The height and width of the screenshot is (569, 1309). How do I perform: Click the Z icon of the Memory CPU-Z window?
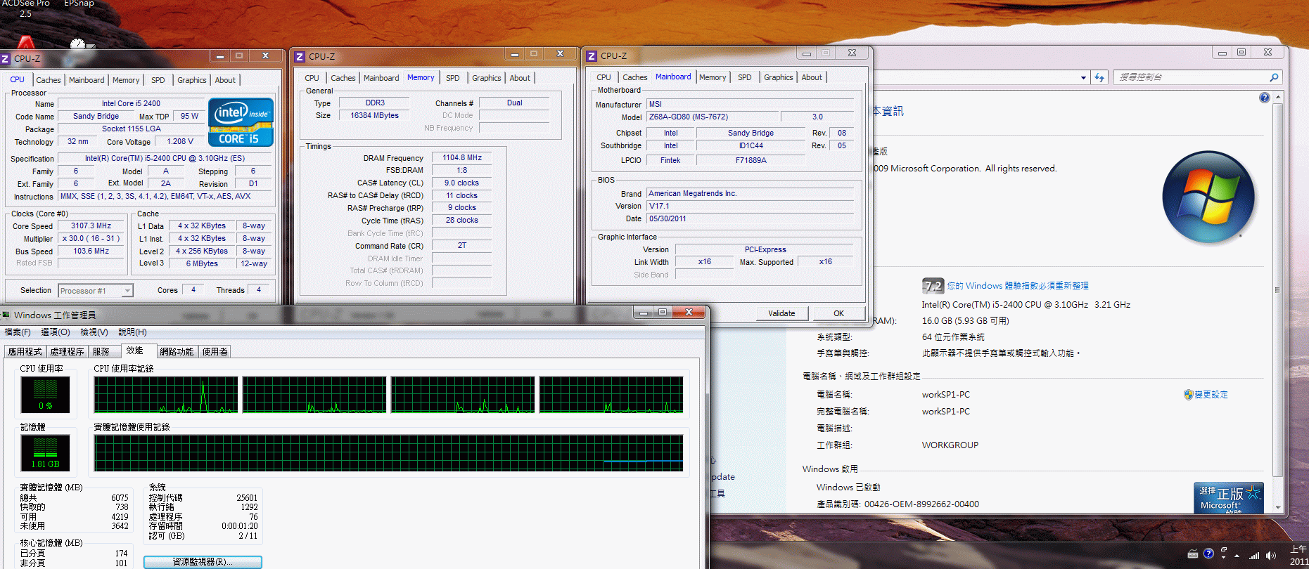(x=300, y=57)
